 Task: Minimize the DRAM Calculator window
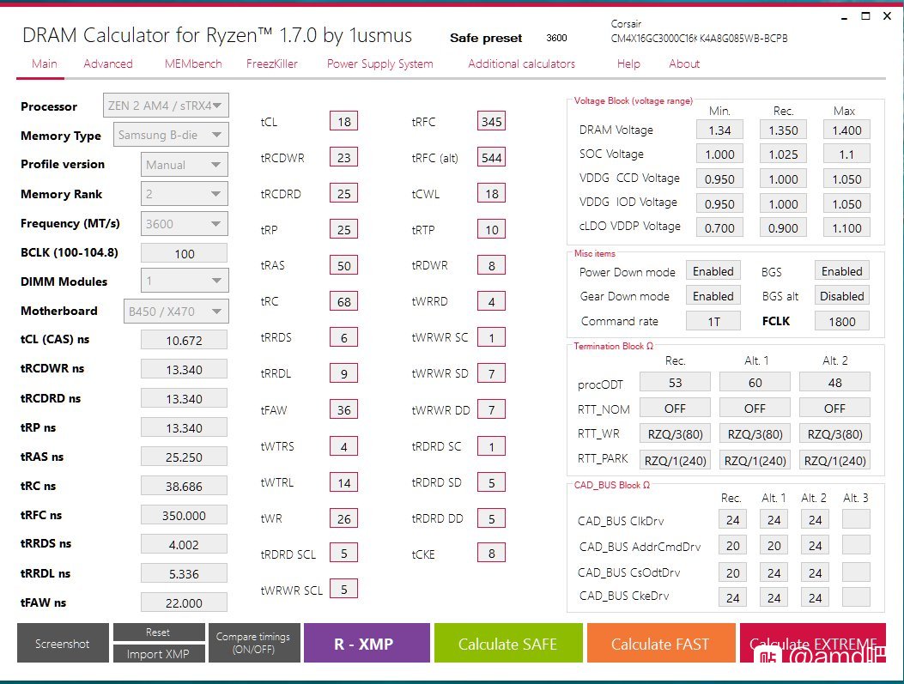[844, 17]
